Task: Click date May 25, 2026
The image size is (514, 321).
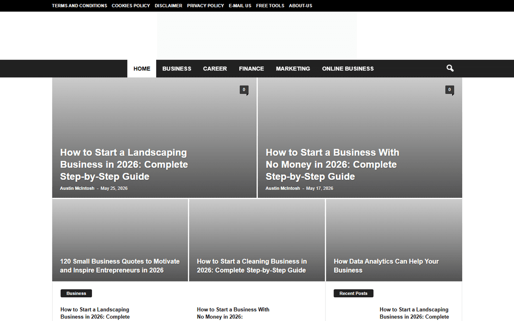Action: point(114,188)
